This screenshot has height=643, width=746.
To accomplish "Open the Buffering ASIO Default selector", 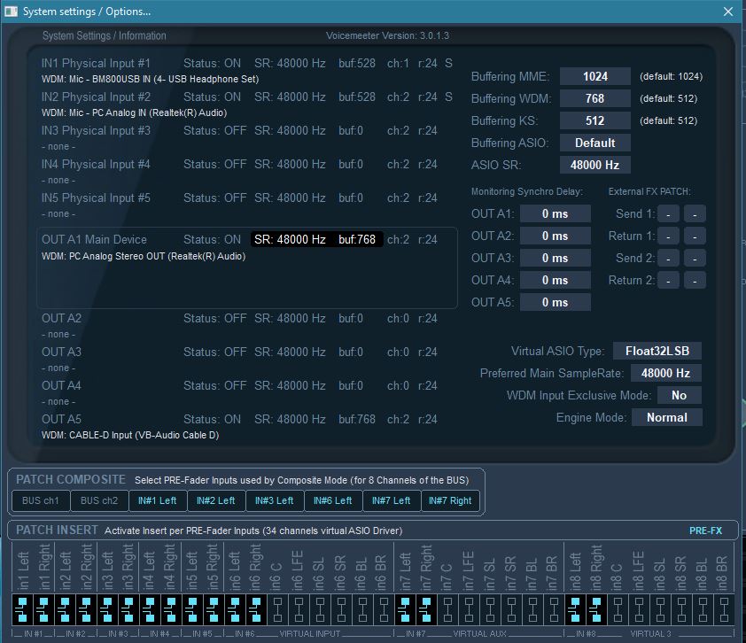I will click(595, 143).
